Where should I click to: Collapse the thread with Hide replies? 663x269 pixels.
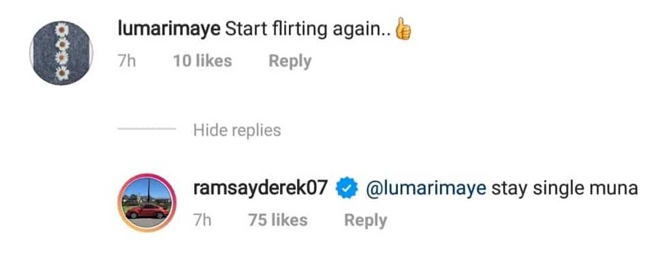[x=237, y=130]
